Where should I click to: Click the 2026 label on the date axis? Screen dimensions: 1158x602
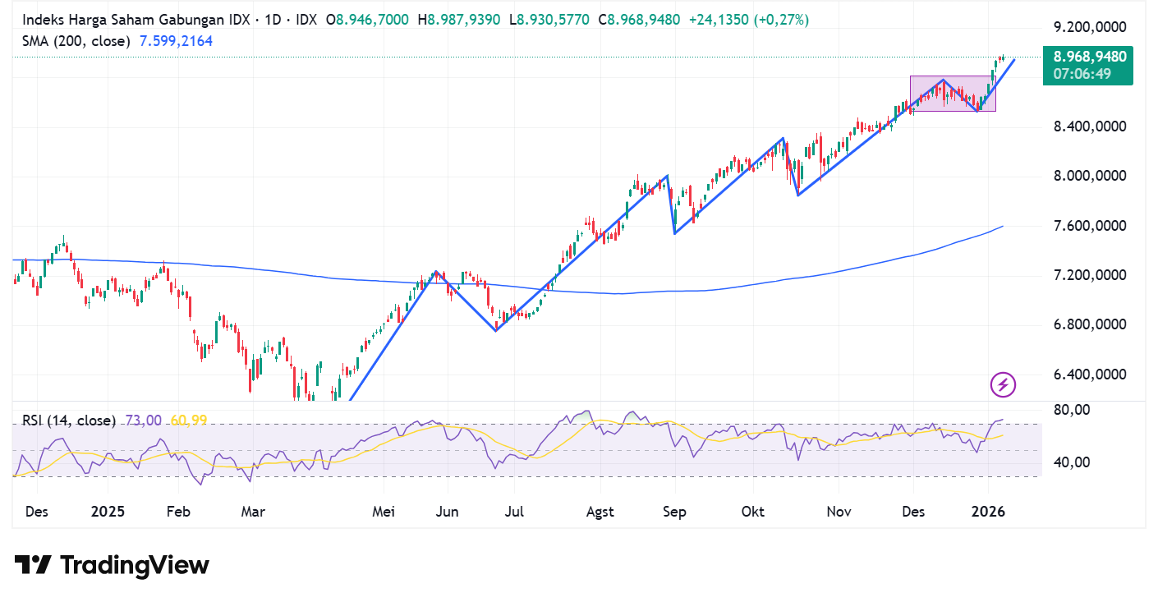click(990, 512)
